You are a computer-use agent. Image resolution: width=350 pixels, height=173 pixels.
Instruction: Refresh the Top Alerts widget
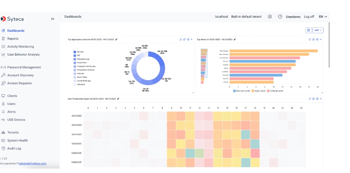[x=309, y=39]
